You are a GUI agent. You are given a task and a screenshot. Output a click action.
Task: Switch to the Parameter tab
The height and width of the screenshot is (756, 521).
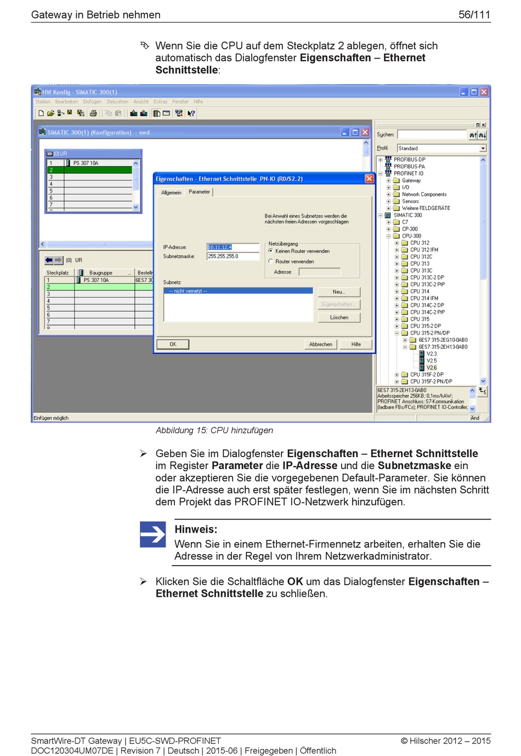(199, 192)
